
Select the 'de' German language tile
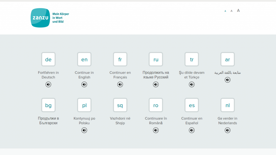point(48,59)
